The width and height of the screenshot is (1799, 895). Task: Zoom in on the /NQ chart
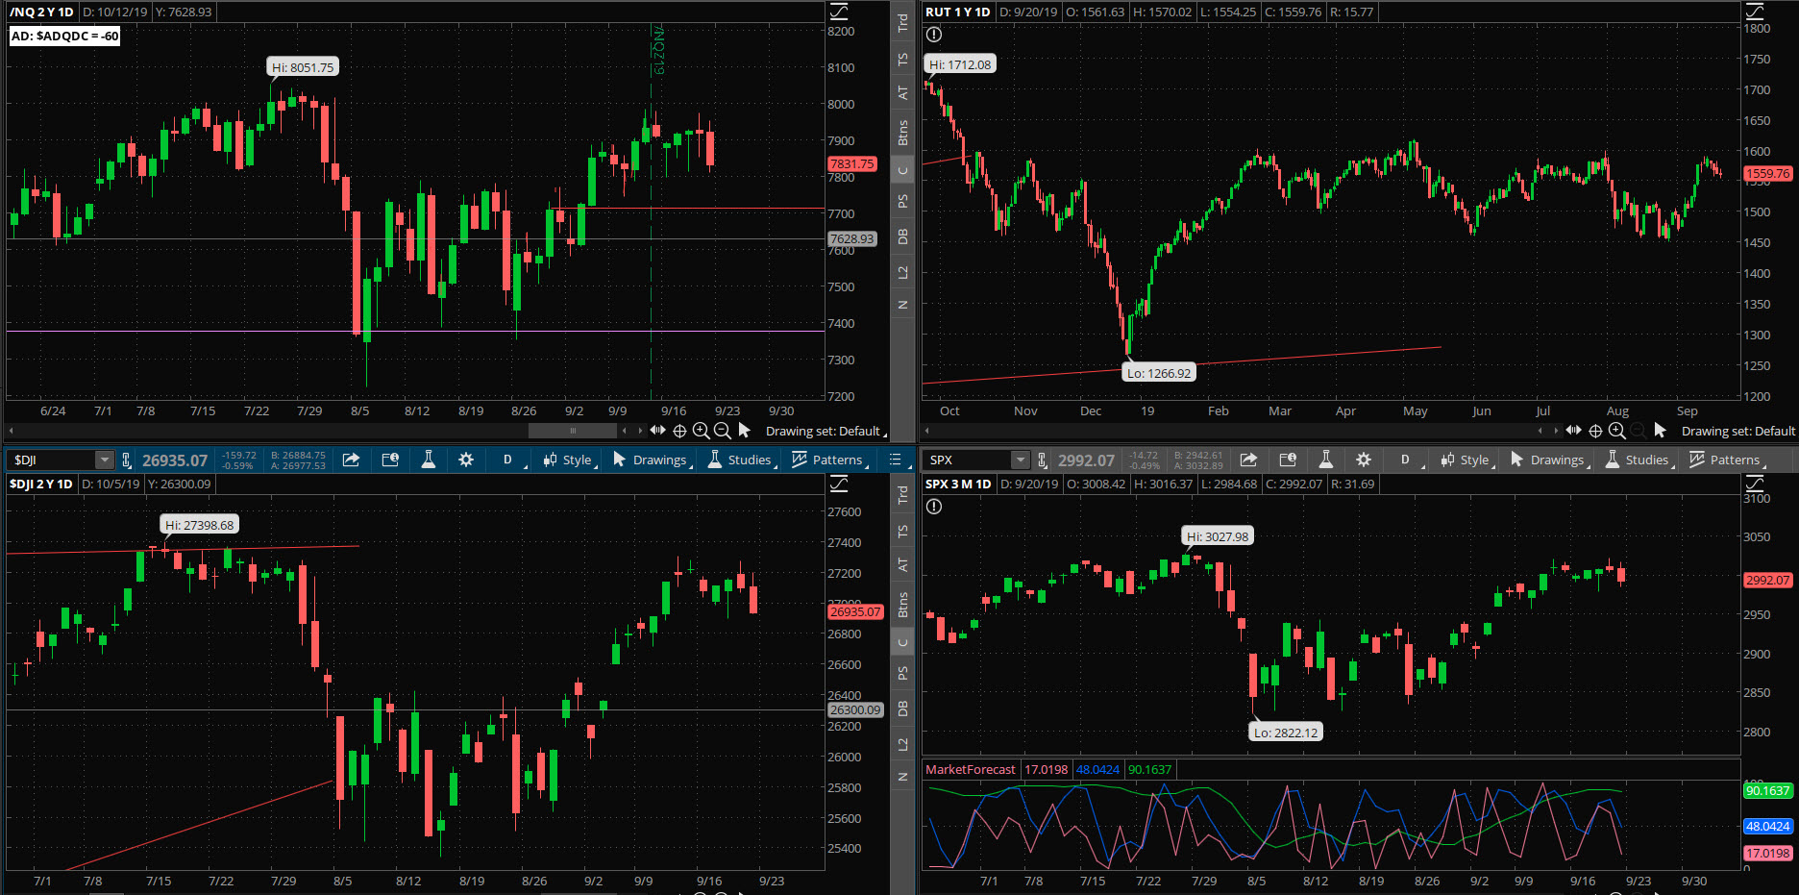tap(702, 431)
